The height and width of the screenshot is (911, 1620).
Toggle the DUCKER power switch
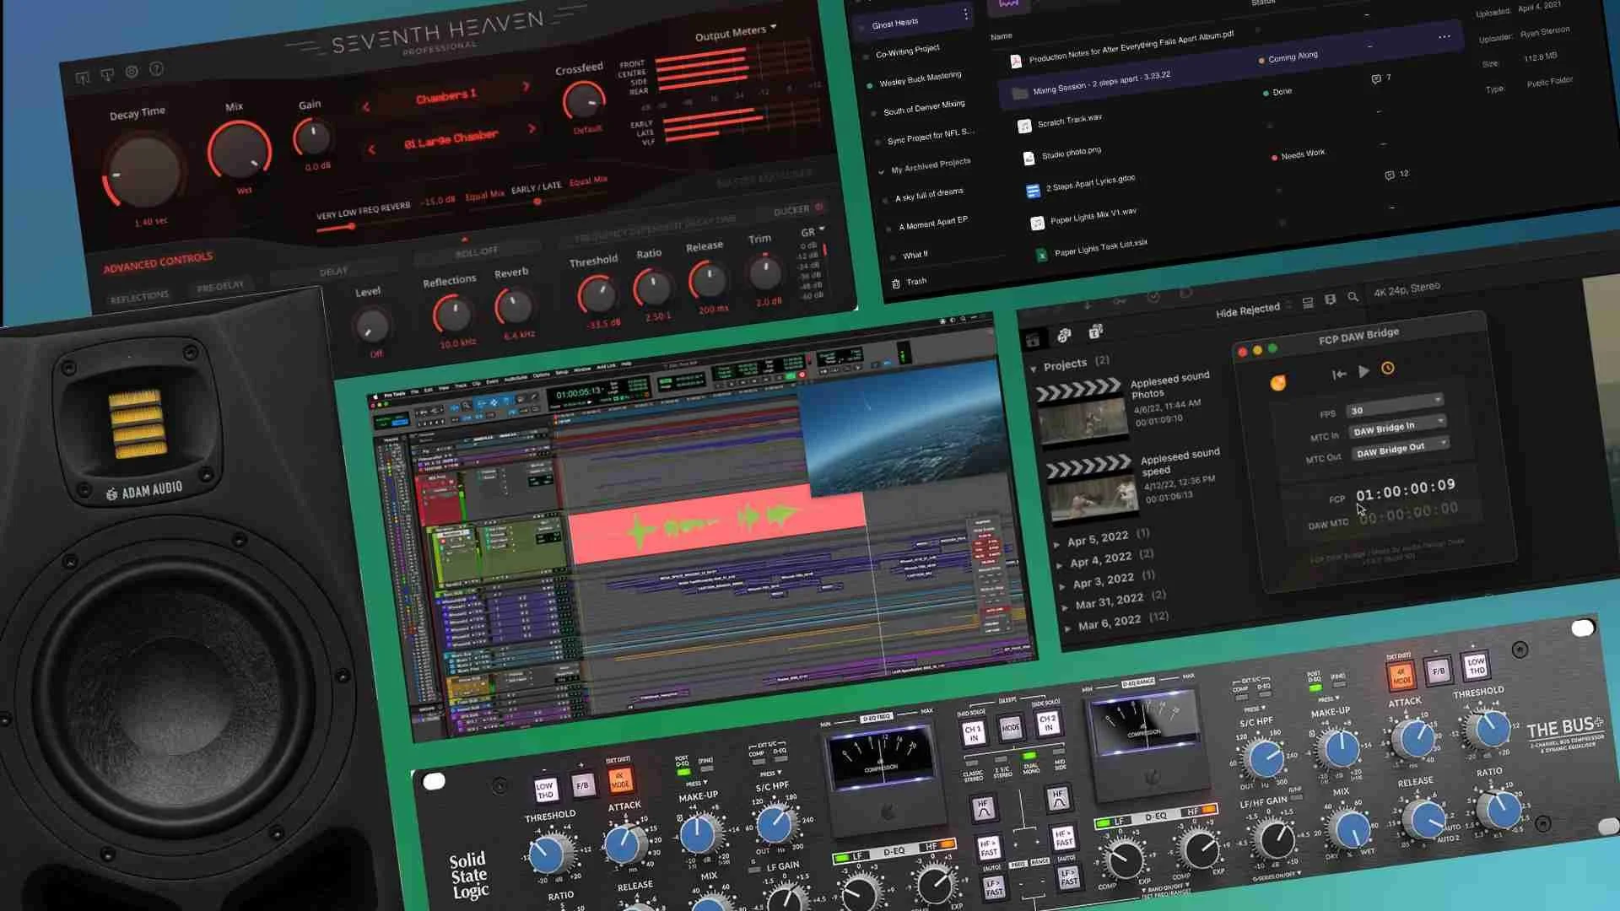point(818,208)
